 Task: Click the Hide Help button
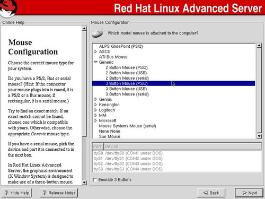tap(17, 193)
